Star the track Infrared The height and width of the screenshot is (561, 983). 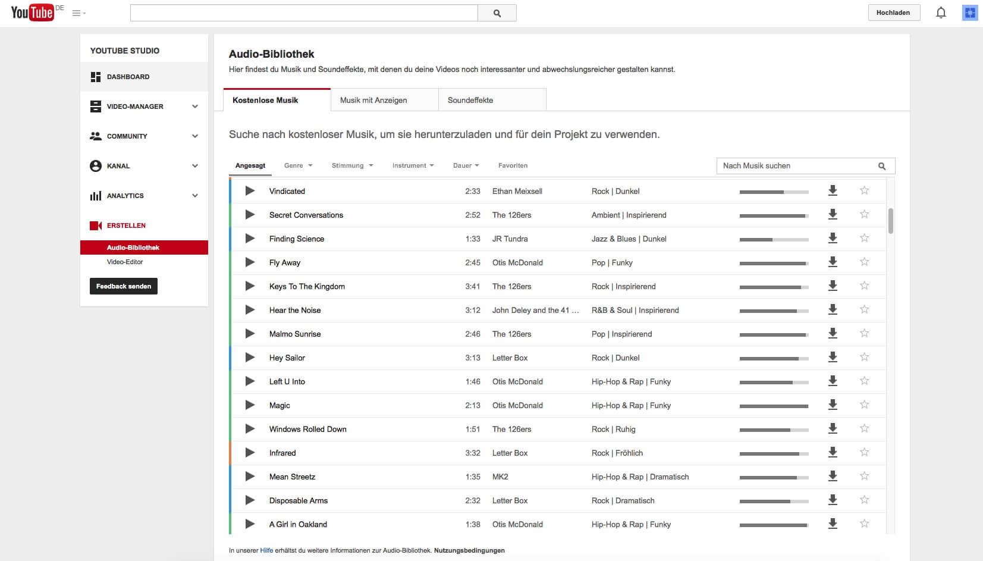pos(864,452)
